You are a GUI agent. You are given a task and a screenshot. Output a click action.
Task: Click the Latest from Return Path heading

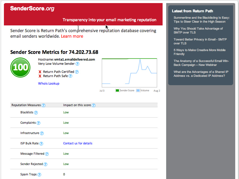point(192,11)
